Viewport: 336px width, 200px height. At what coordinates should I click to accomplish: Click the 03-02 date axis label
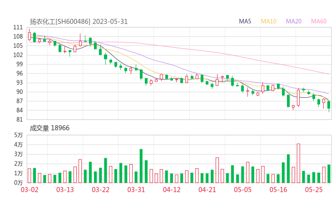coord(30,190)
